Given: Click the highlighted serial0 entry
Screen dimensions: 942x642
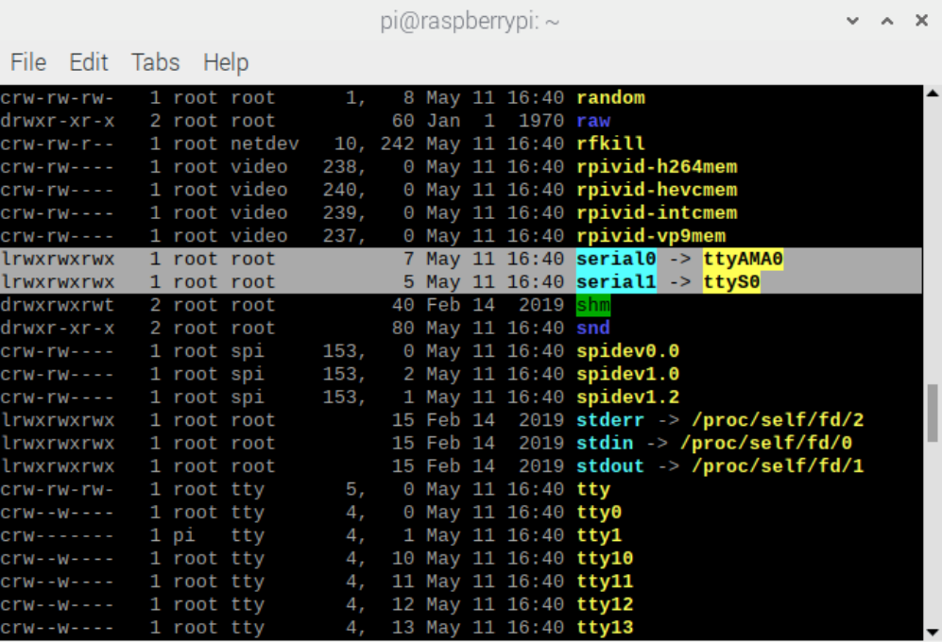Looking at the screenshot, I should pos(616,259).
